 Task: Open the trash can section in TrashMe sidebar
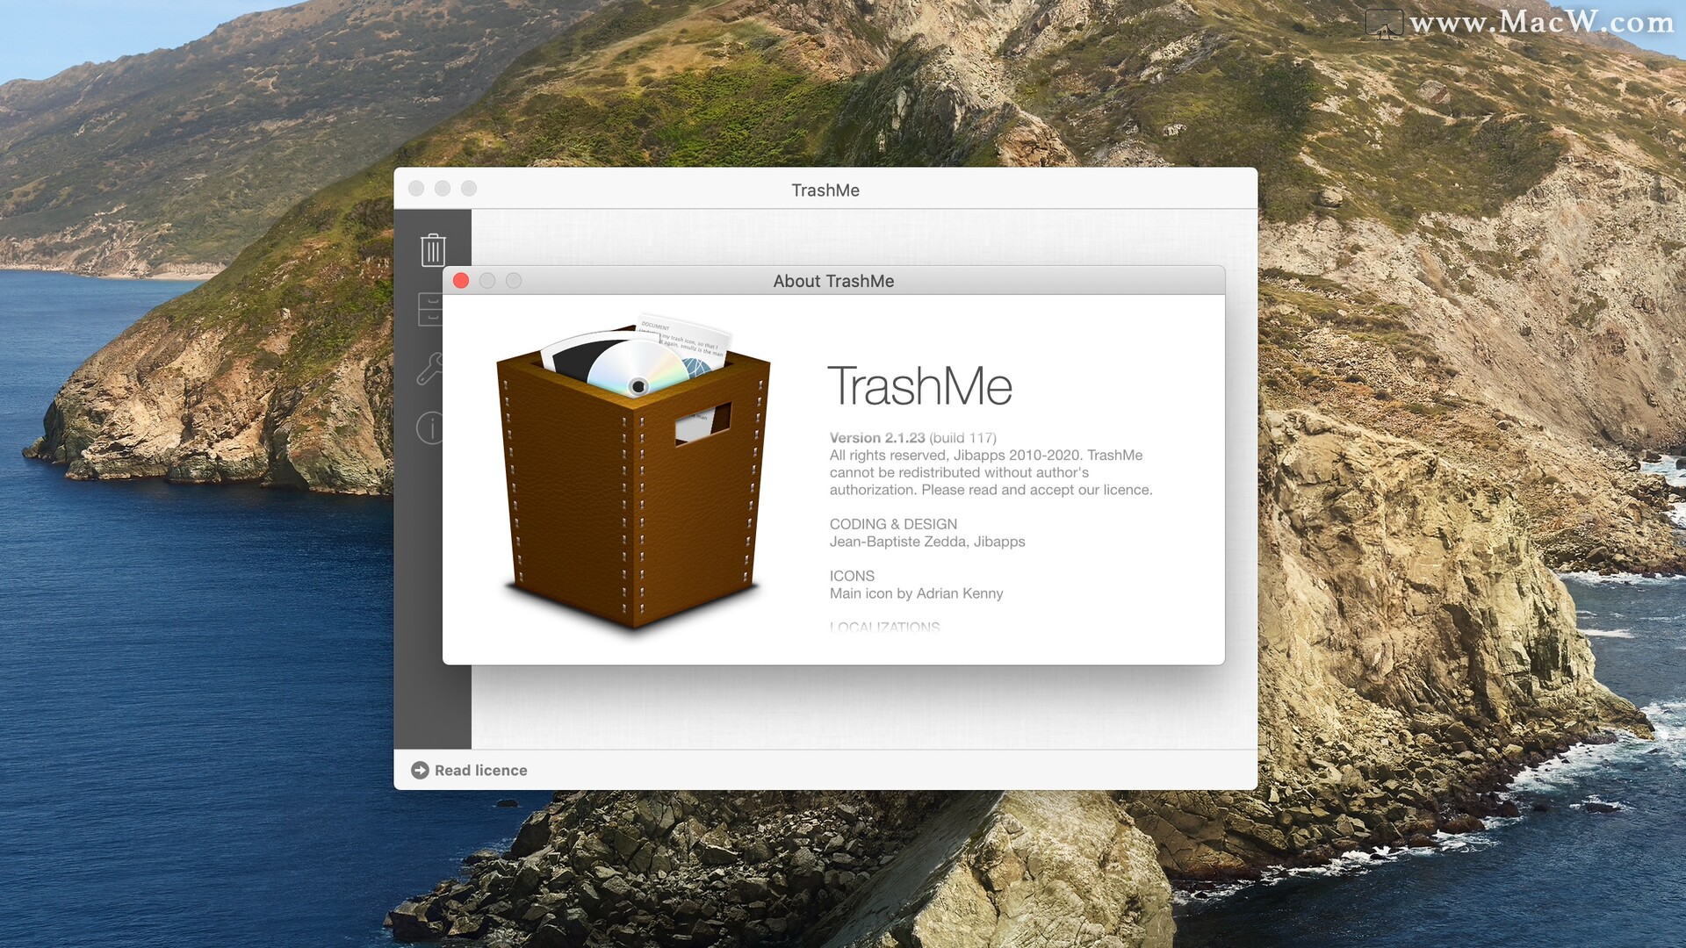pos(433,250)
